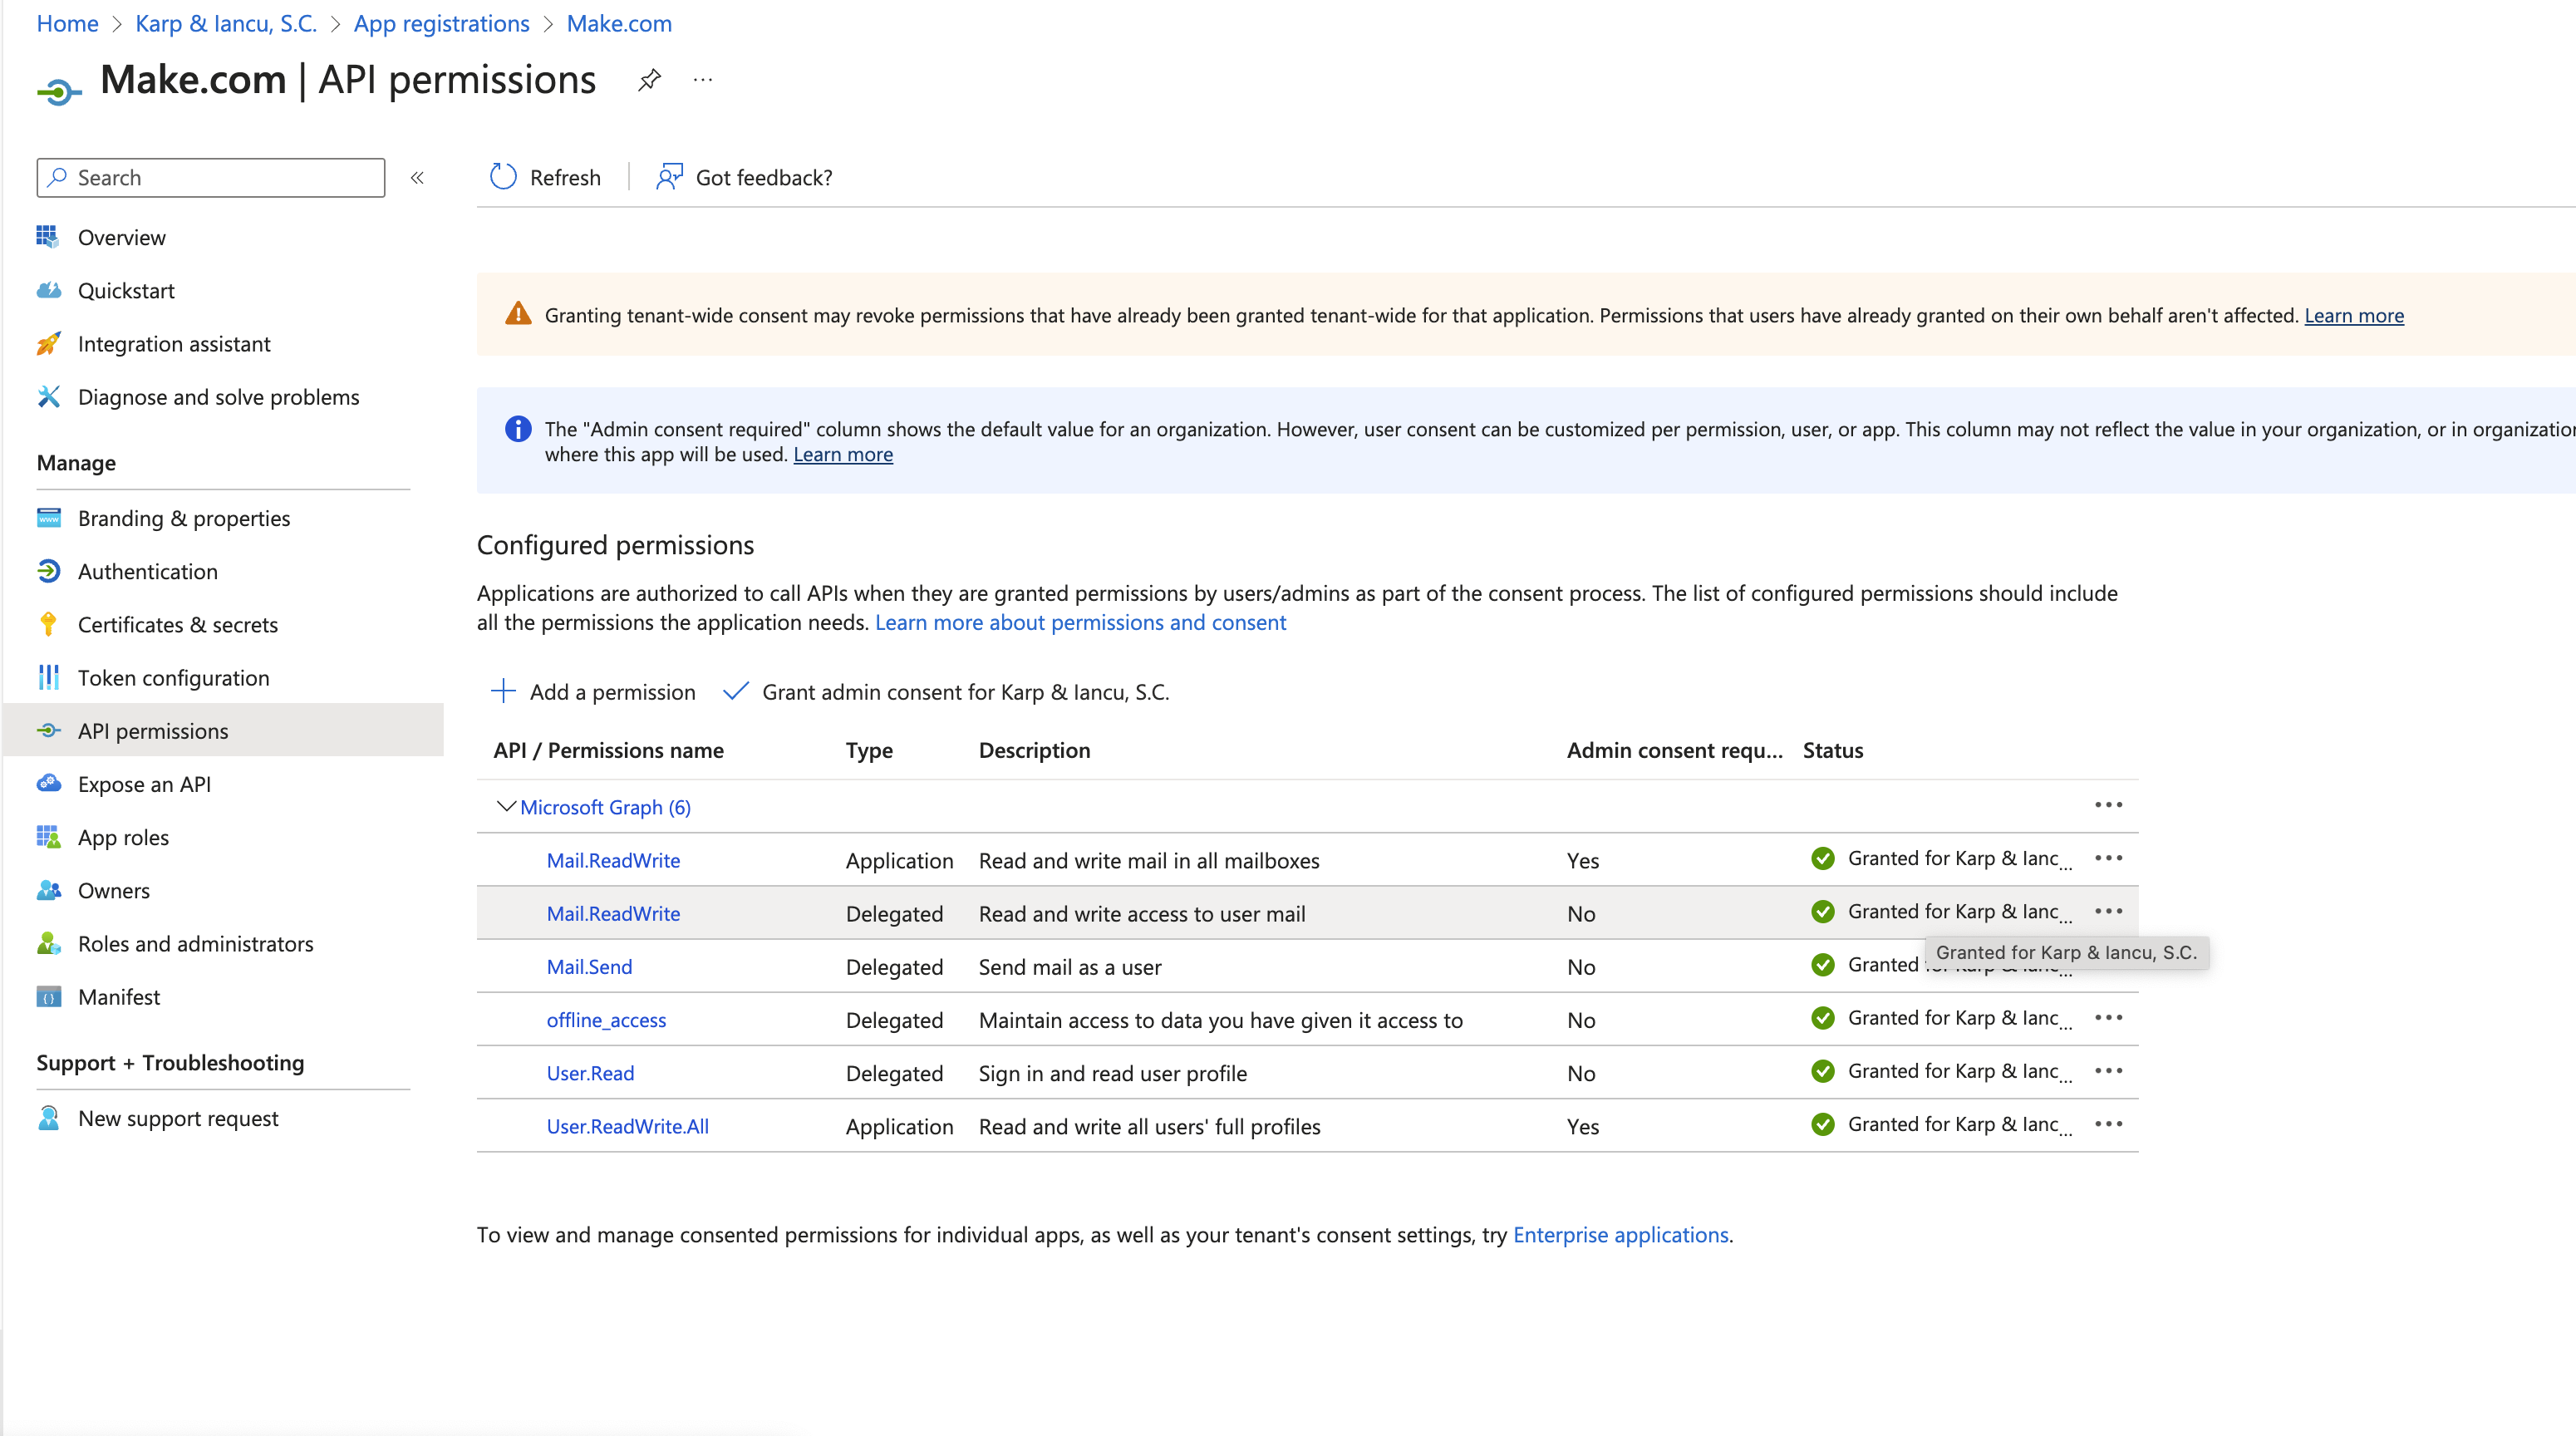
Task: Open ellipsis menu for User.ReadWrite.All row
Action: coord(2108,1124)
